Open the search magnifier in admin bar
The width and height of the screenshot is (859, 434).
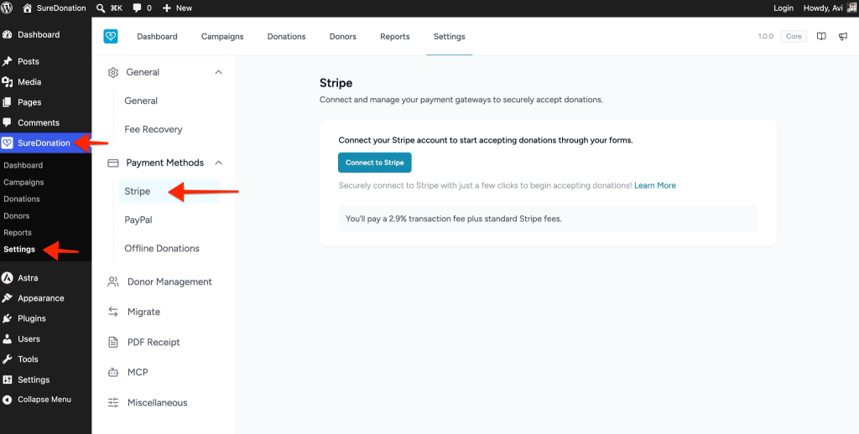[x=101, y=8]
